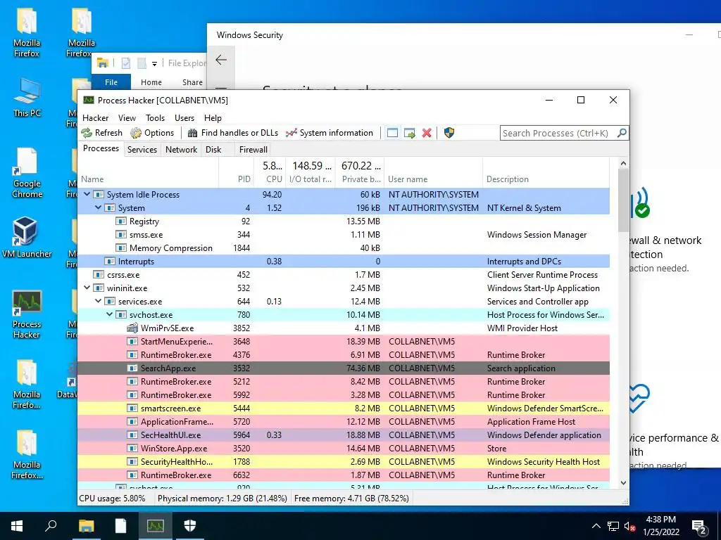Select the Memory Compression process row
Image resolution: width=721 pixels, height=540 pixels.
pyautogui.click(x=344, y=248)
